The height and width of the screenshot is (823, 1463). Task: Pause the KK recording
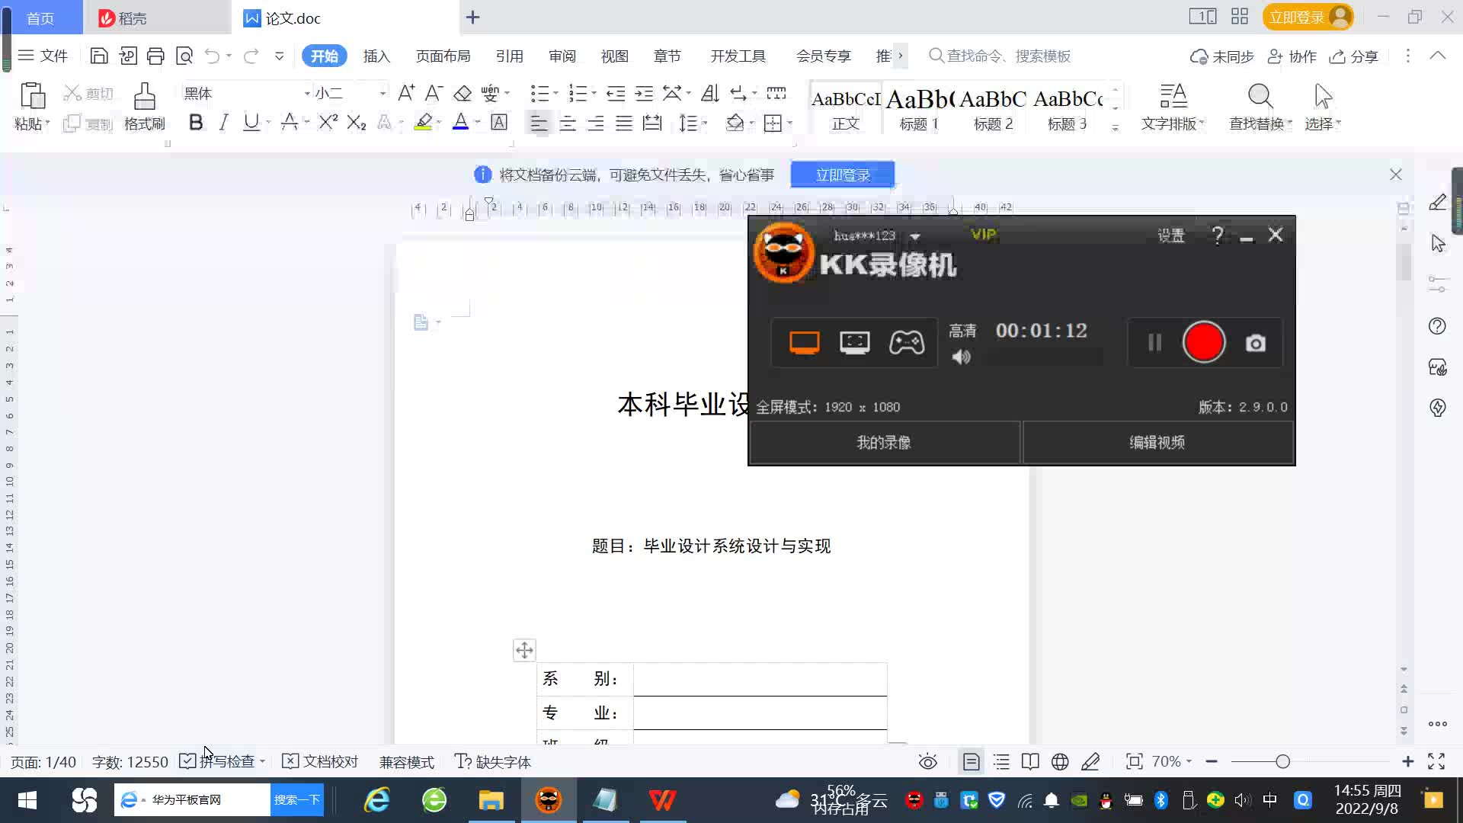click(x=1154, y=343)
